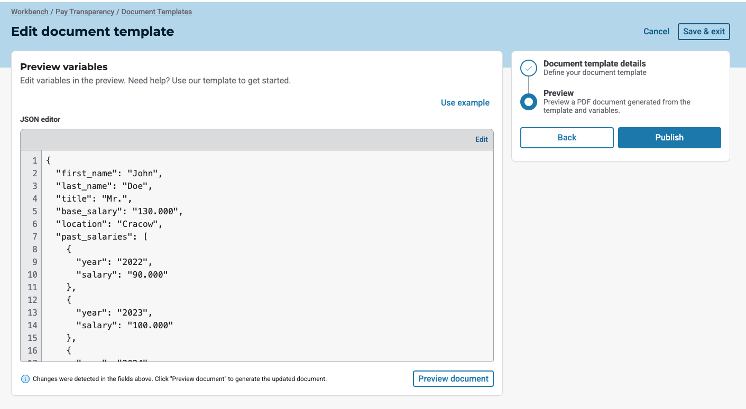Click the info icon beside changes detected message
Screen dimensions: 746x409
[x=25, y=379]
